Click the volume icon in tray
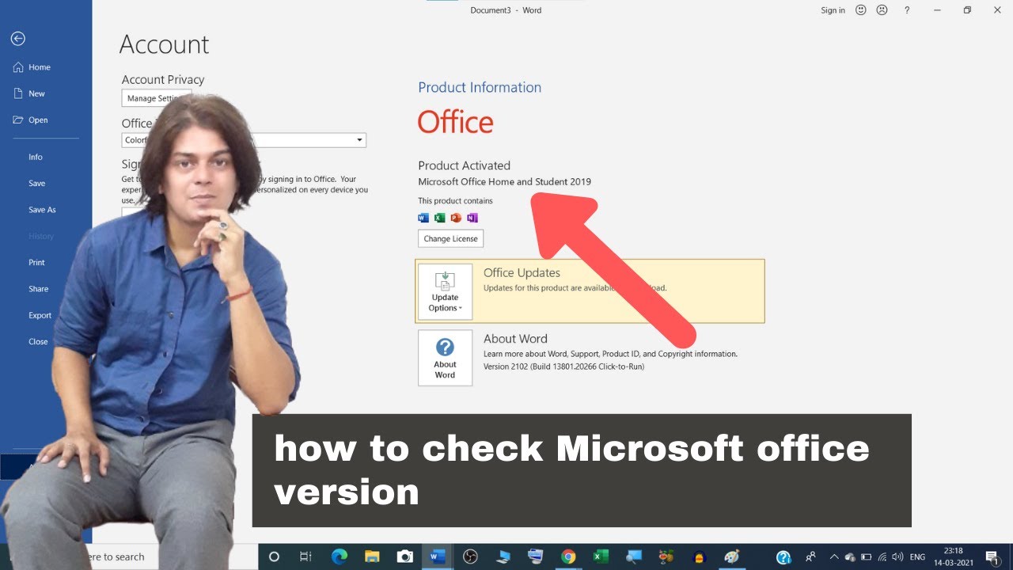 [x=897, y=557]
